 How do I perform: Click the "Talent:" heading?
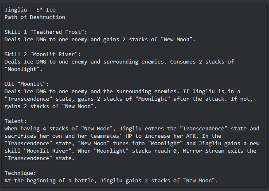pos(16,121)
